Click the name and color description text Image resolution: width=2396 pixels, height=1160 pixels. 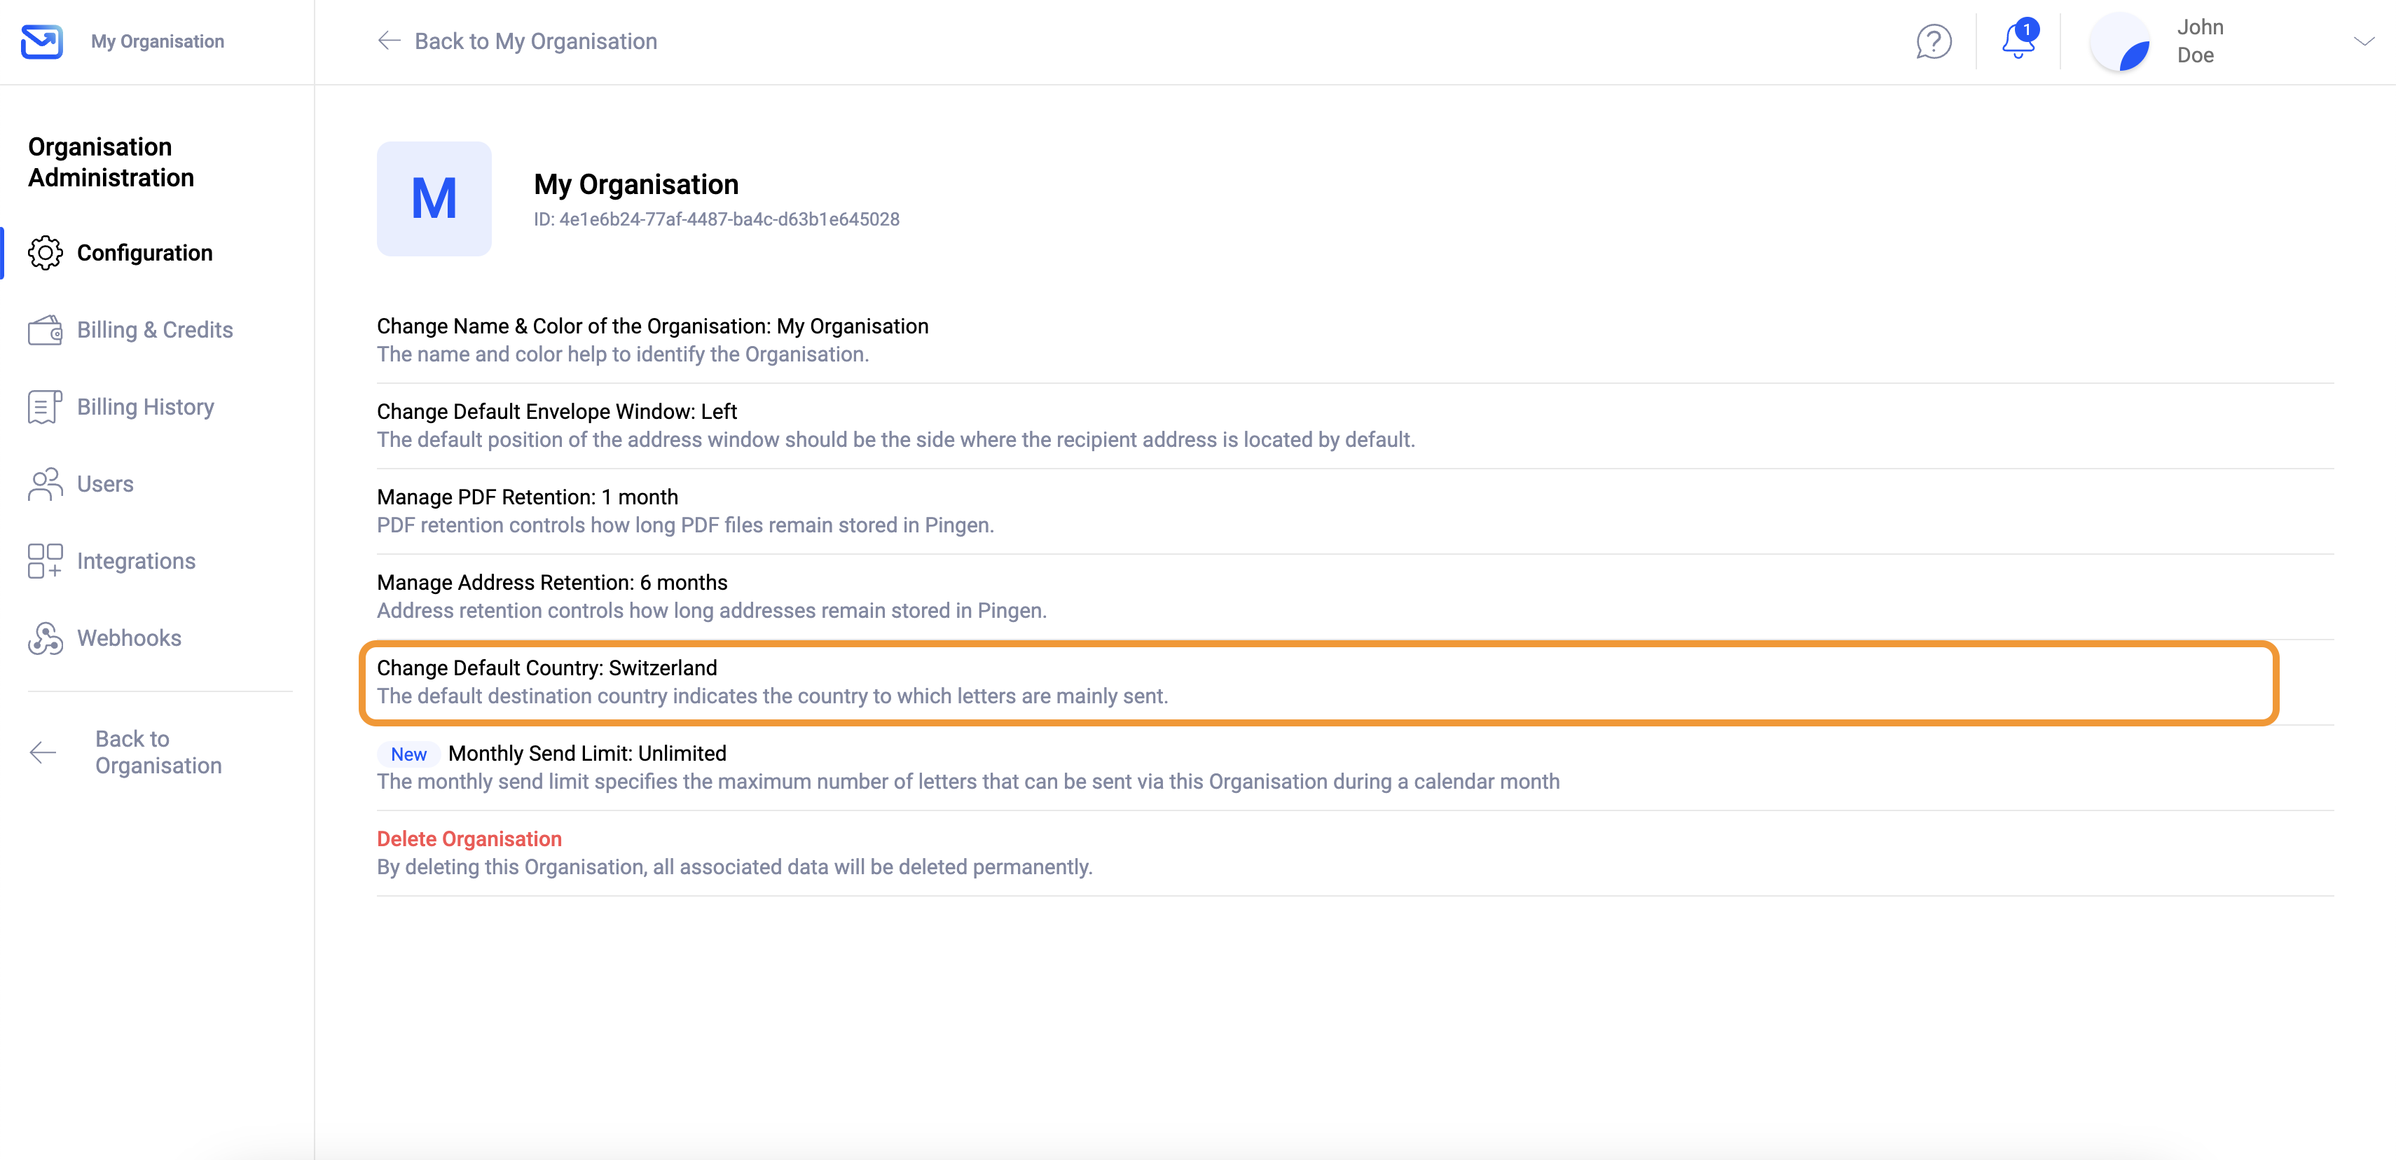tap(624, 354)
